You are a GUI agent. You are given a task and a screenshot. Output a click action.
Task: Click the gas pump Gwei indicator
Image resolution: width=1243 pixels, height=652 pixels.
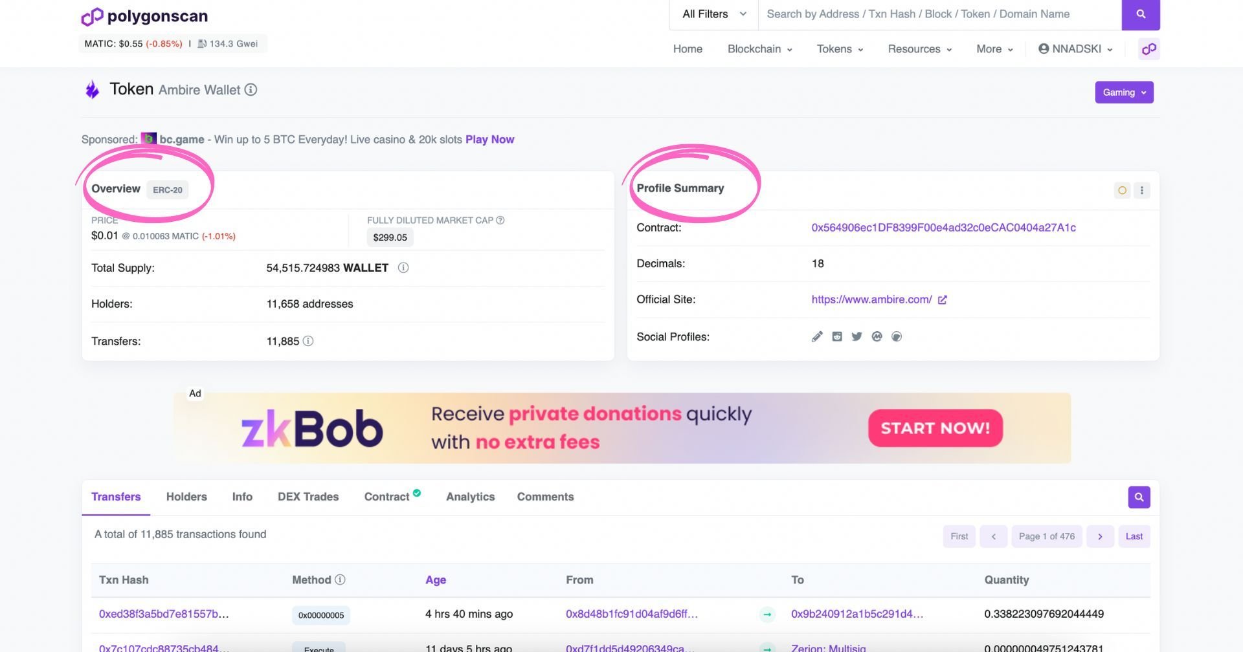(228, 43)
